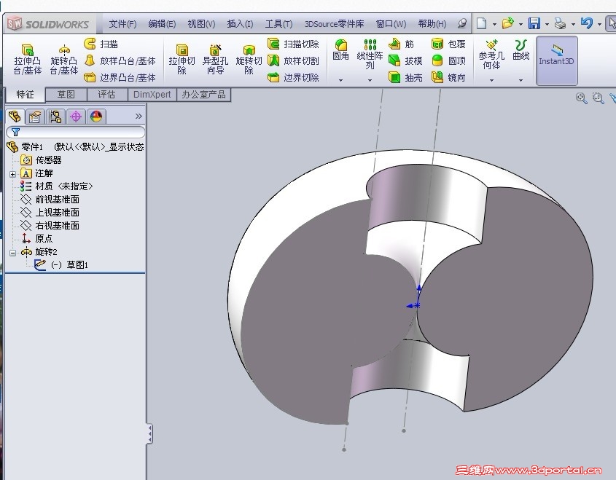The image size is (616, 480).
Task: Click the Zoom to Fit magnifier icon
Action: [x=581, y=98]
